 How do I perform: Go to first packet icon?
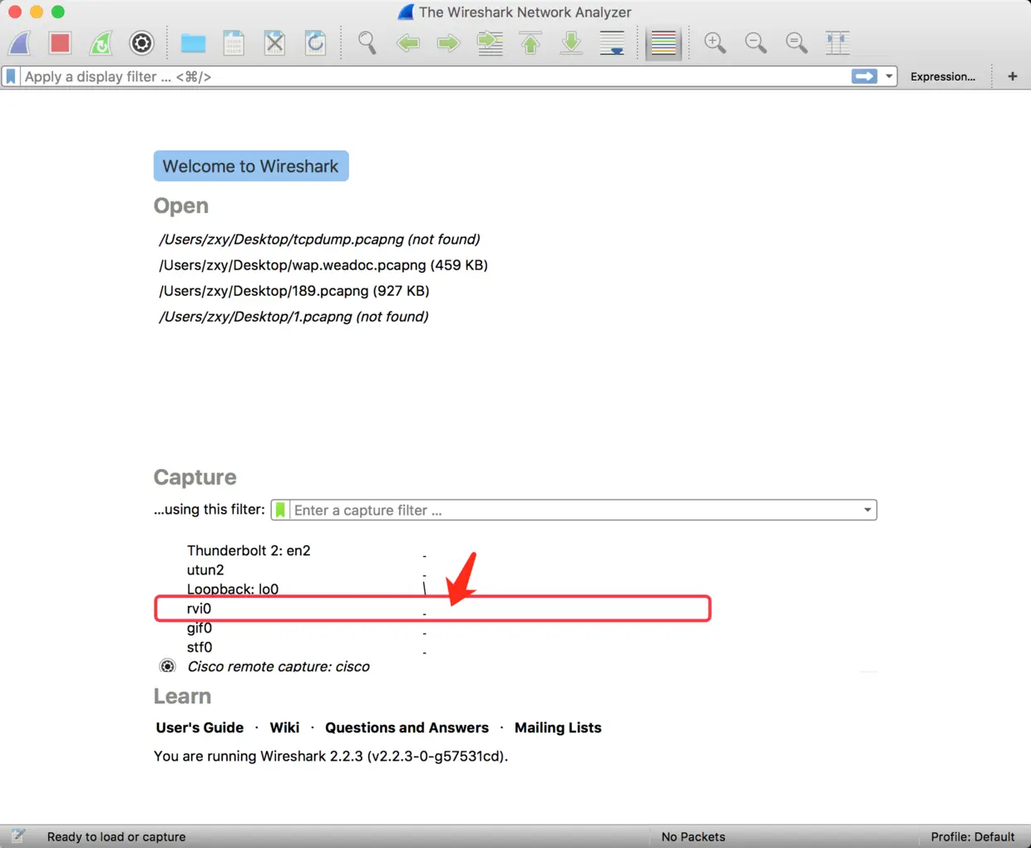pyautogui.click(x=530, y=42)
